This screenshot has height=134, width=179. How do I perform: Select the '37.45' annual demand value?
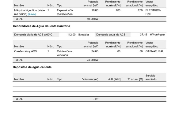click(x=143, y=35)
